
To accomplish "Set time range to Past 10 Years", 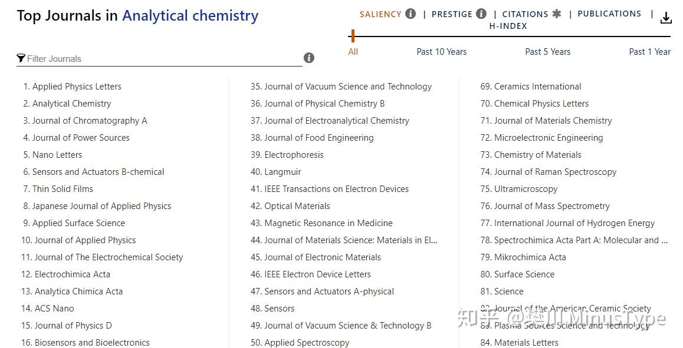I will [442, 52].
